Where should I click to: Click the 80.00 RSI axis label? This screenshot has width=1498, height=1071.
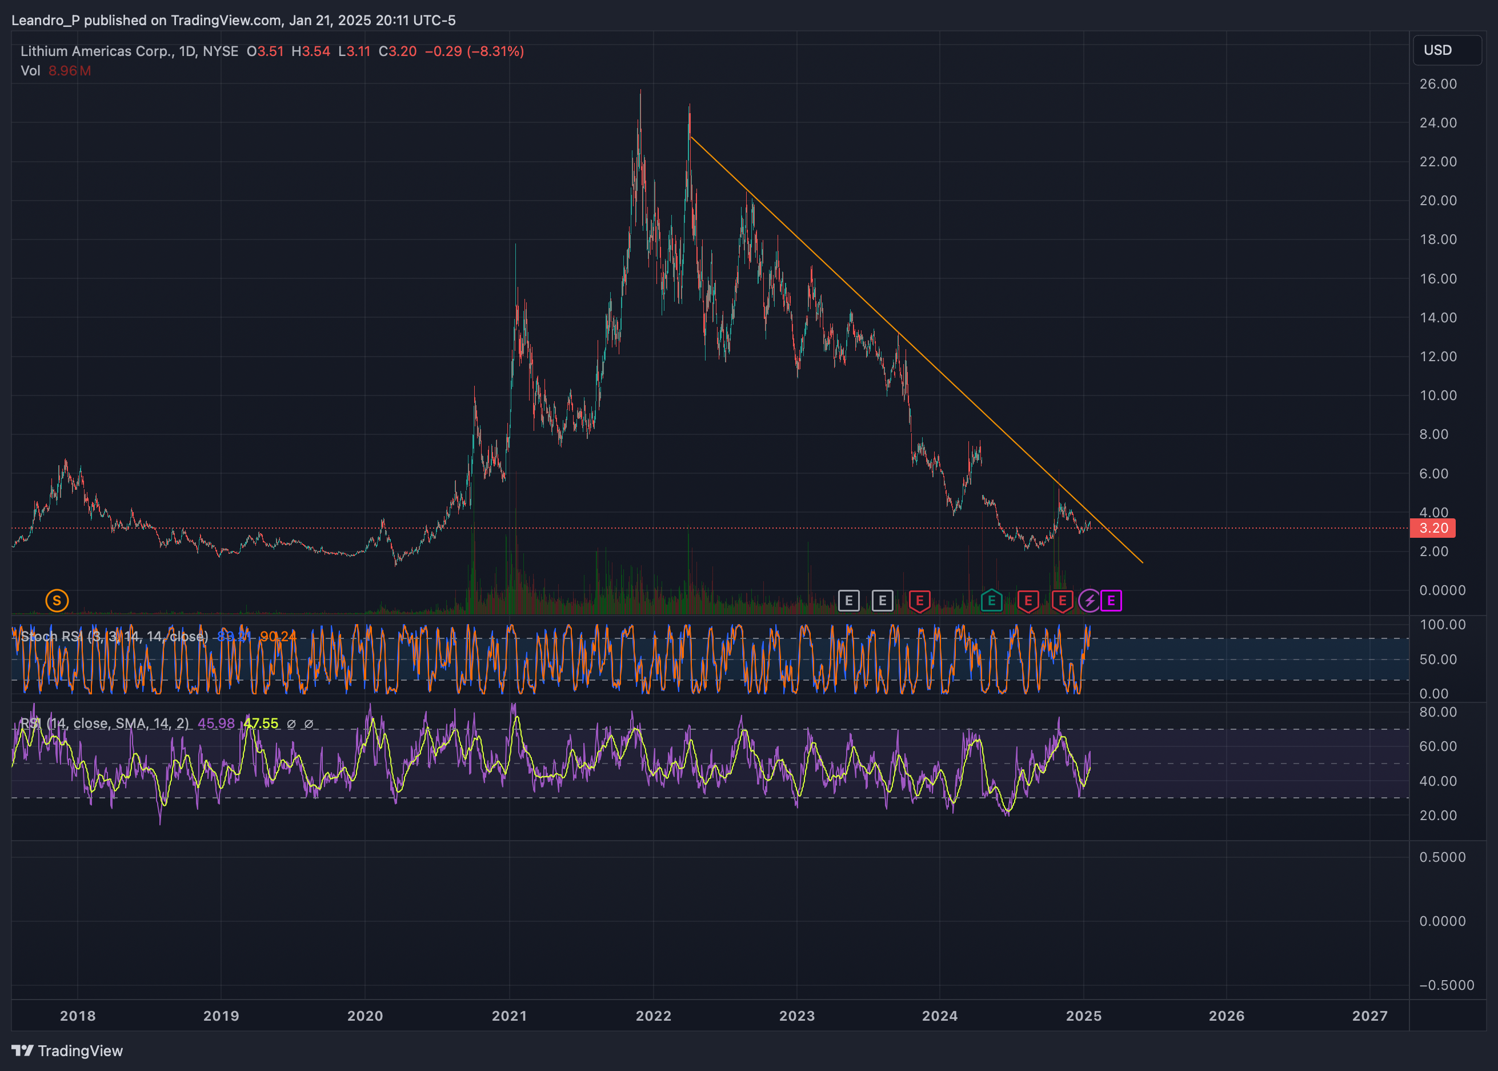(1438, 712)
